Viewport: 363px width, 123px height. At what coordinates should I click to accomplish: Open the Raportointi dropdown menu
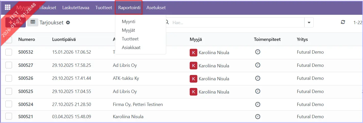[129, 8]
